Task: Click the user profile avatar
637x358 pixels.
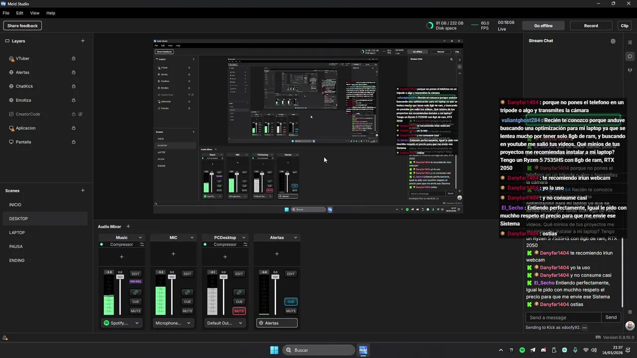Action: click(630, 326)
